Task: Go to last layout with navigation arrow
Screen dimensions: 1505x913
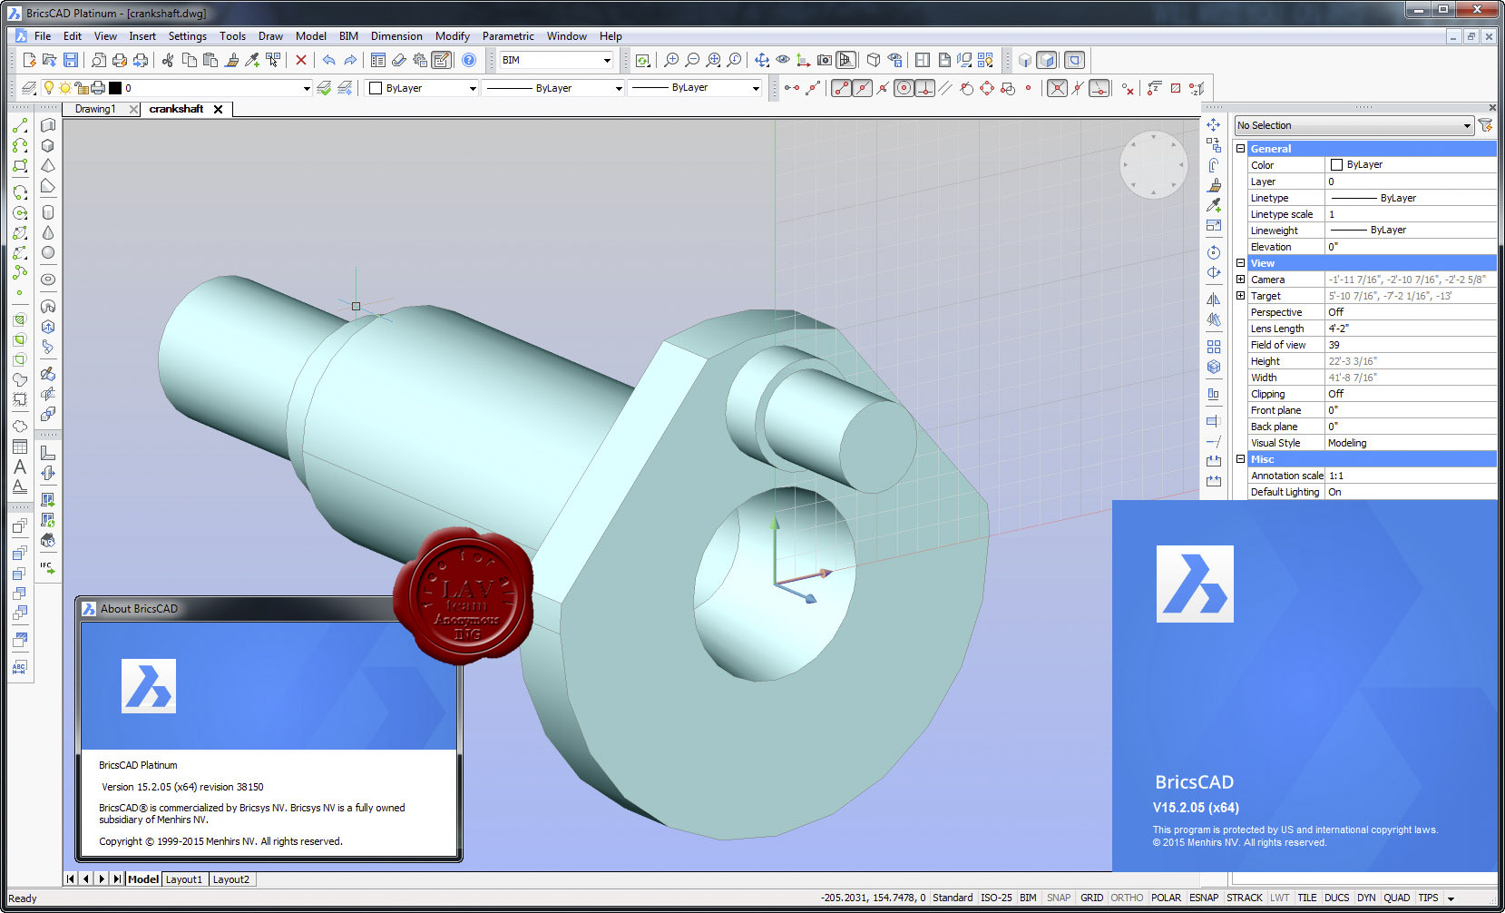Action: tap(117, 879)
